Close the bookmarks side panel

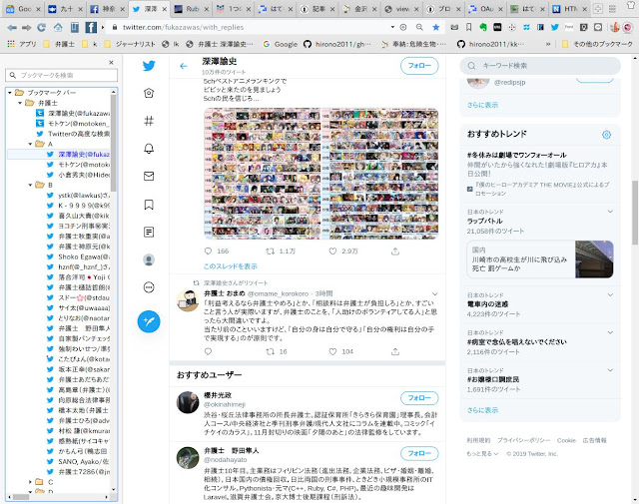pos(111,62)
